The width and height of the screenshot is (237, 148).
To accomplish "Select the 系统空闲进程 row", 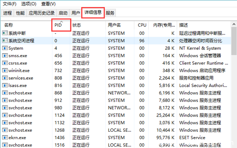I will click(x=22, y=41).
